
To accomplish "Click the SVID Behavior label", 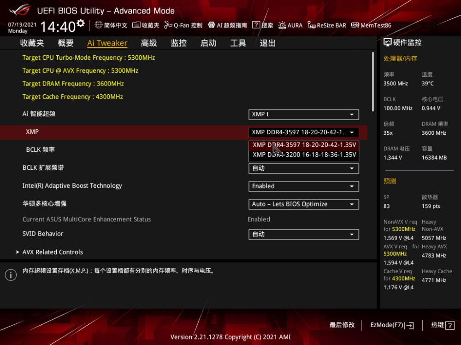I will (43, 234).
